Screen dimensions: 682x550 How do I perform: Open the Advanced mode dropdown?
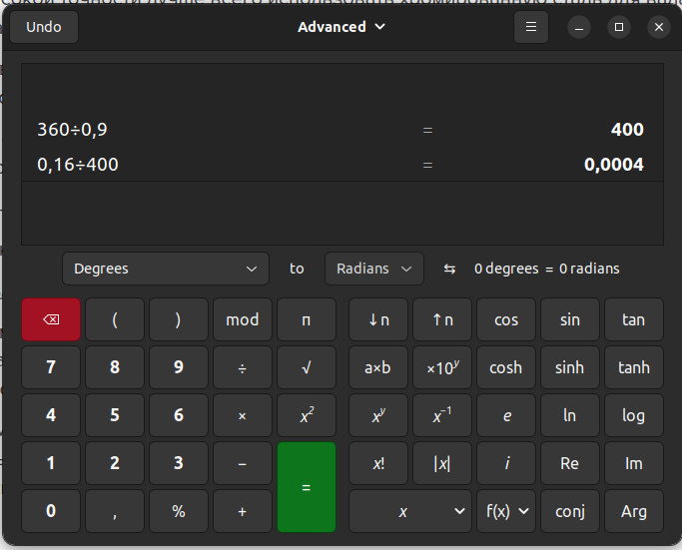click(x=341, y=27)
